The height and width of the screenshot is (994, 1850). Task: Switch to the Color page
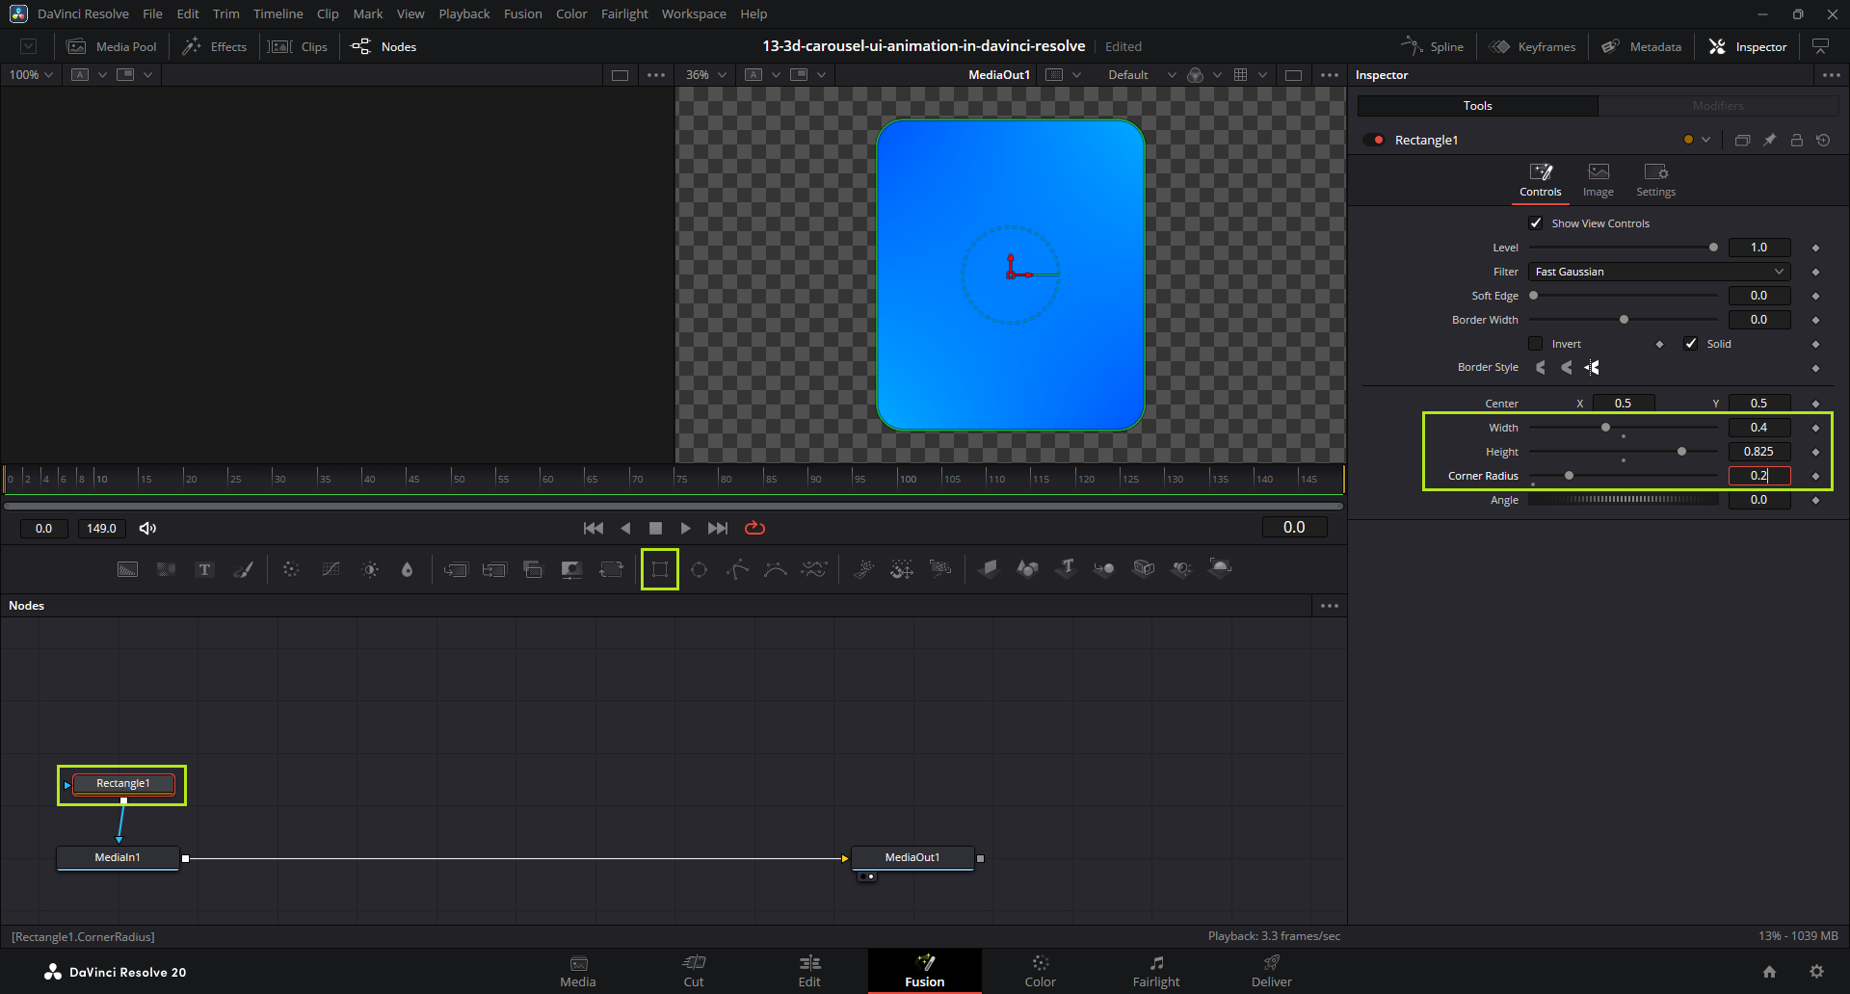[x=1040, y=971]
